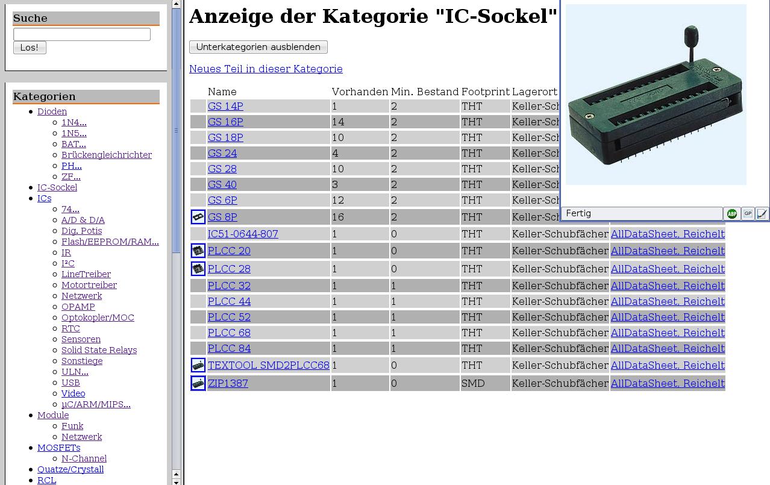This screenshot has width=770, height=485.
Task: Click the sidebar vertical scrollbar thumb
Action: coord(176,130)
